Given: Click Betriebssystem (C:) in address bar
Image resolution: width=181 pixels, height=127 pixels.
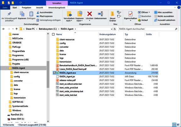Looking at the screenshot, I should (48, 29).
